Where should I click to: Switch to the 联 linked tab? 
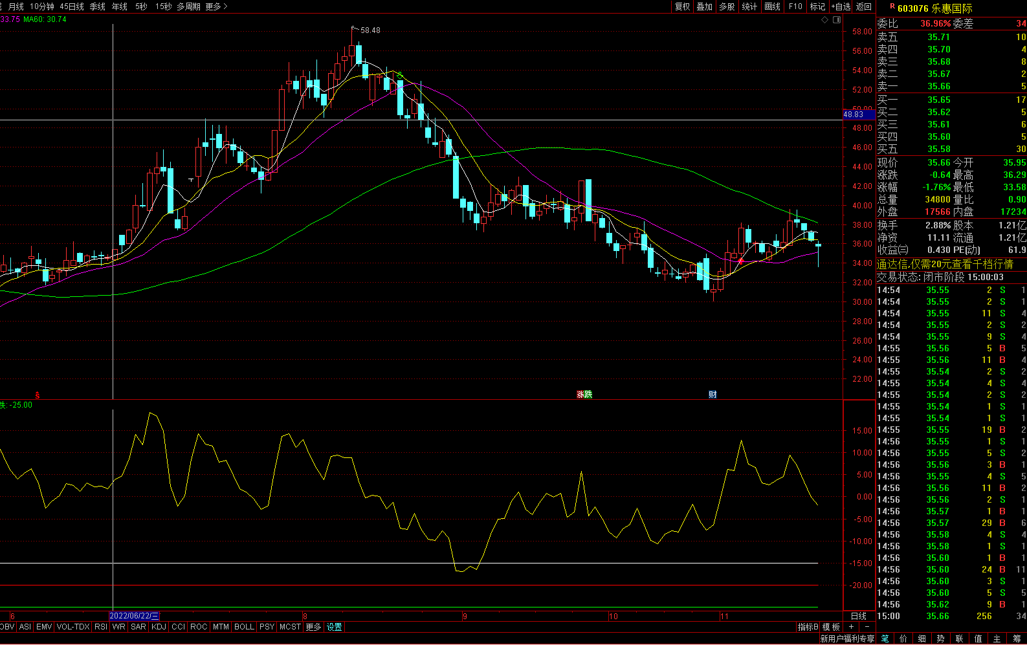coord(960,639)
